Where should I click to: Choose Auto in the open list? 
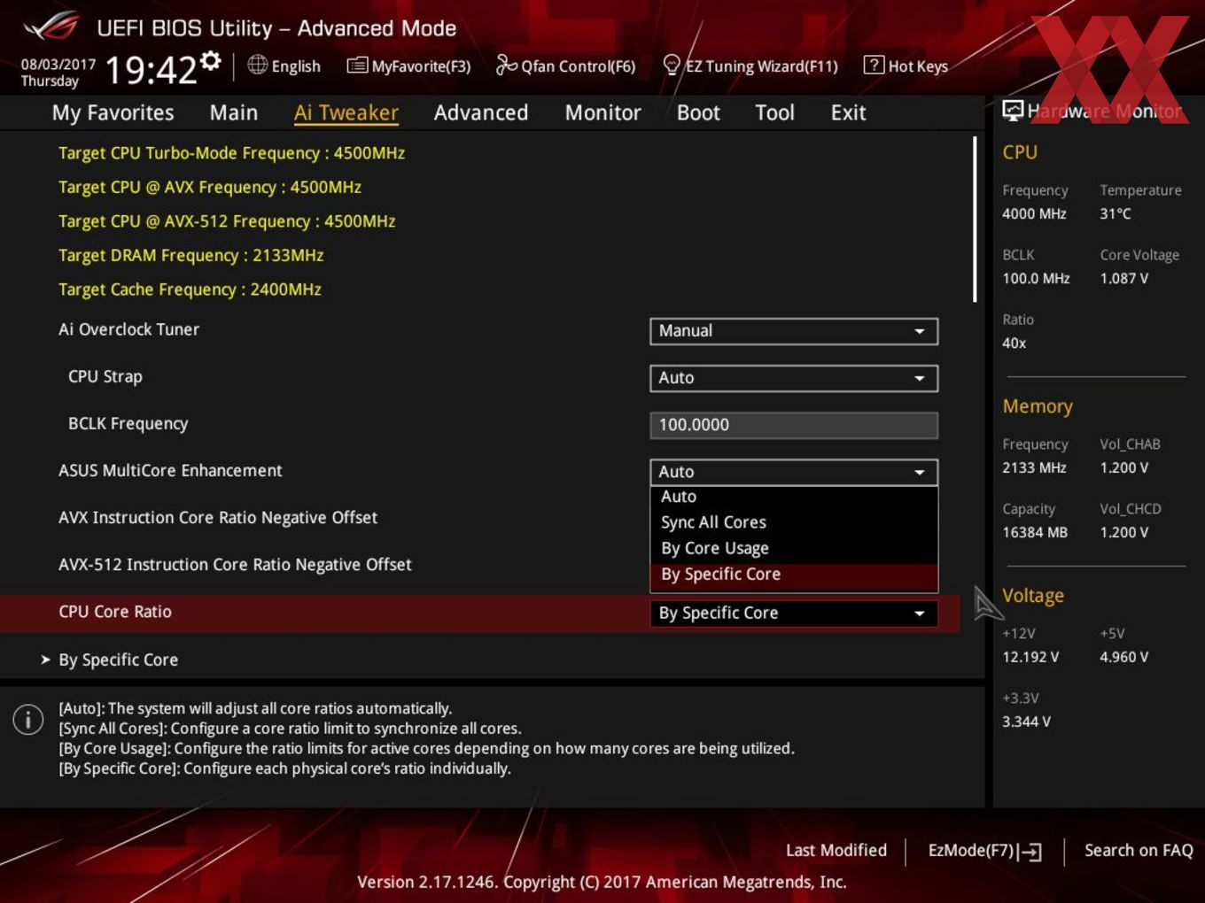coord(794,497)
